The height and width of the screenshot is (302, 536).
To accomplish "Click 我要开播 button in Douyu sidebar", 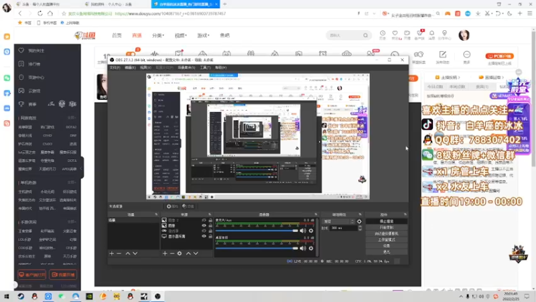I will click(x=63, y=274).
